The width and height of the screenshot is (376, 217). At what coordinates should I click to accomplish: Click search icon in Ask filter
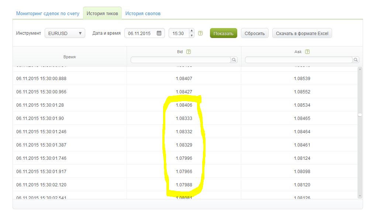356,60
